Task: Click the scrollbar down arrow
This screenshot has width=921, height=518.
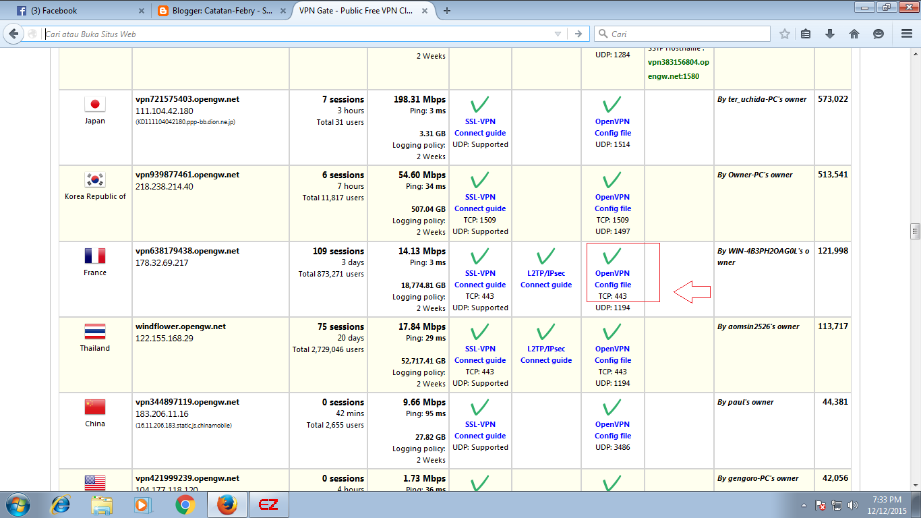Action: tap(915, 486)
